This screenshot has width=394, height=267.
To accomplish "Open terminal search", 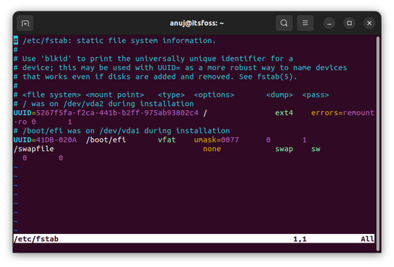I will click(x=284, y=23).
